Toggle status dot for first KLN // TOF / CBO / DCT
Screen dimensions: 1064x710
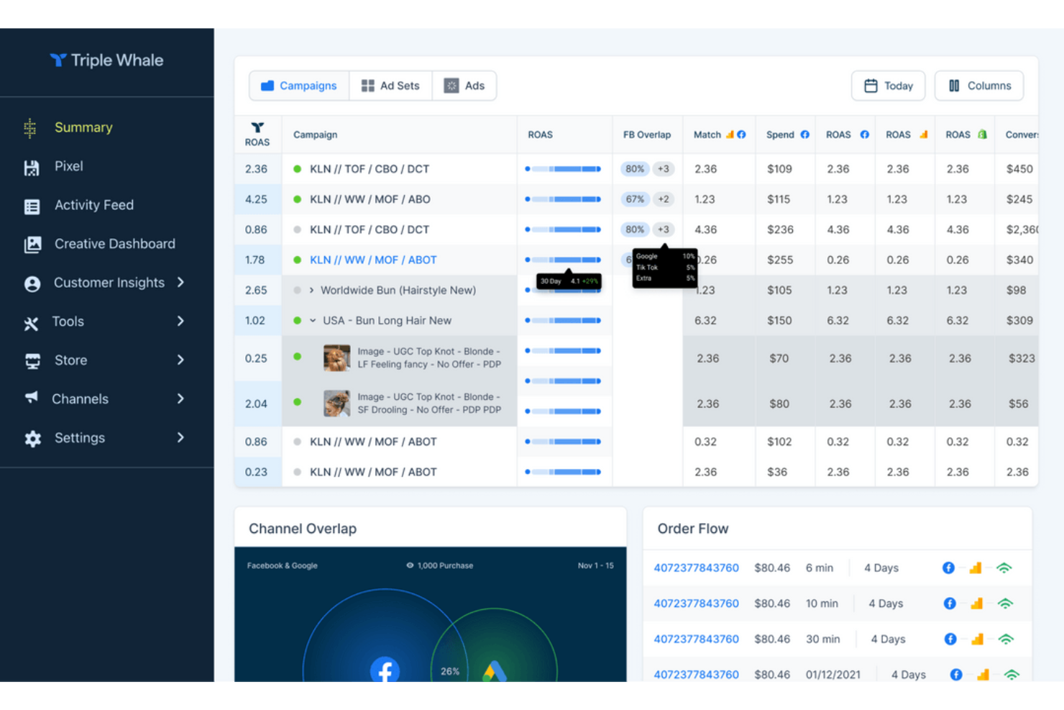tap(297, 169)
